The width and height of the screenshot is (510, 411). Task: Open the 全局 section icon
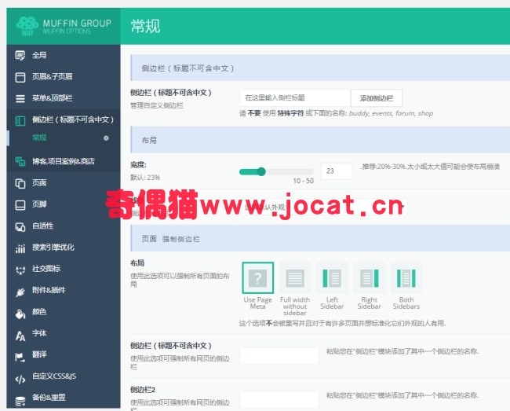click(x=20, y=55)
